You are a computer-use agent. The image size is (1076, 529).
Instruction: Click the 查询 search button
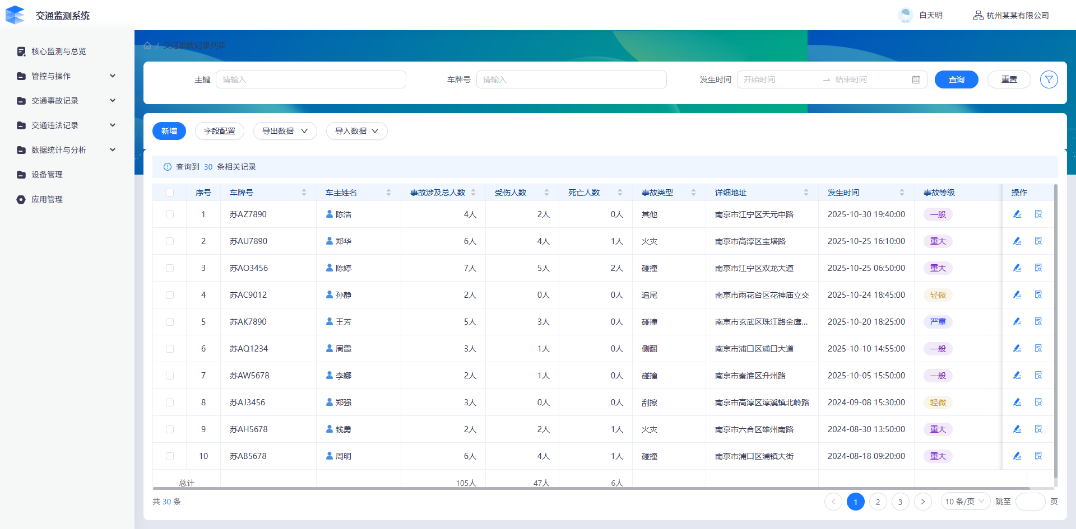956,79
